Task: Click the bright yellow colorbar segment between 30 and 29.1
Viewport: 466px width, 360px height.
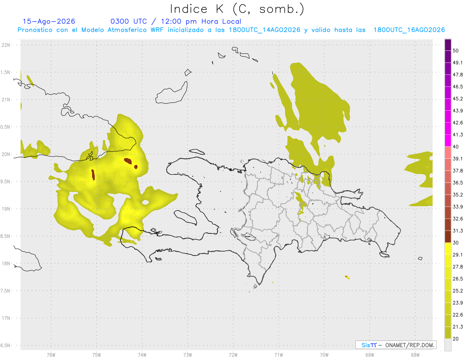Action: tap(448, 249)
